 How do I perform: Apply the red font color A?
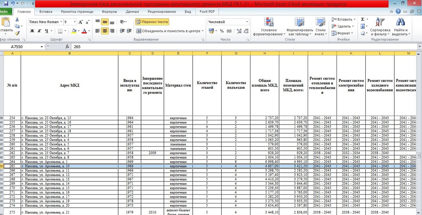pos(84,31)
